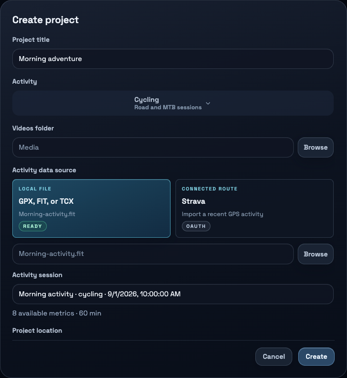Browse for the videos folder
Viewport: 347px width, 378px height.
[x=315, y=147]
